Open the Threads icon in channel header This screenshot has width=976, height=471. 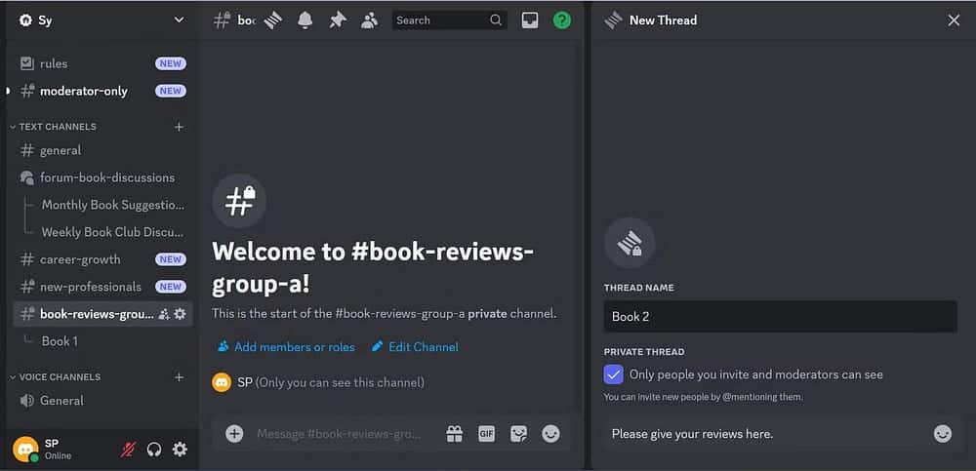(x=273, y=20)
